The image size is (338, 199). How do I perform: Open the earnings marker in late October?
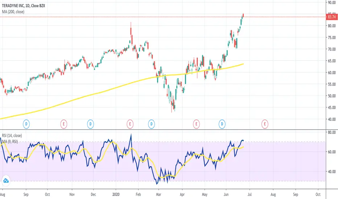pos(63,124)
